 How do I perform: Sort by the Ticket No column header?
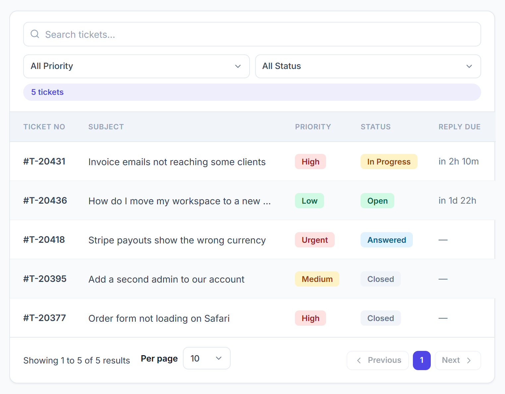44,127
